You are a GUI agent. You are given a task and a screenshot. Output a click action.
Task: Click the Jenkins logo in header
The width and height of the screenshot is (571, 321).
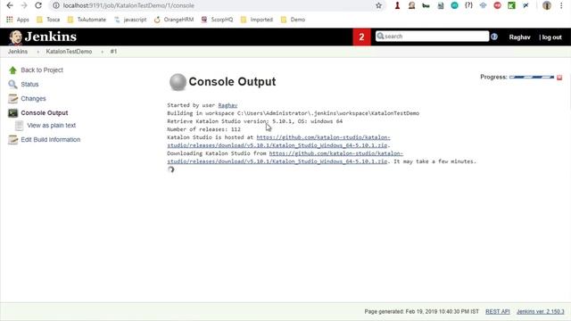[x=43, y=37]
